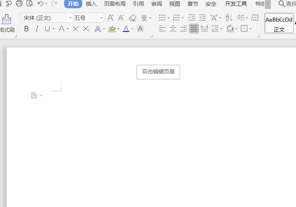Increase paragraph indent

click(202, 18)
